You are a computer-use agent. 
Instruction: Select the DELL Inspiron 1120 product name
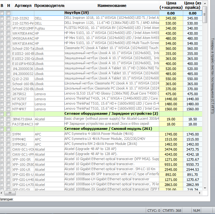pyautogui.click(x=112, y=23)
